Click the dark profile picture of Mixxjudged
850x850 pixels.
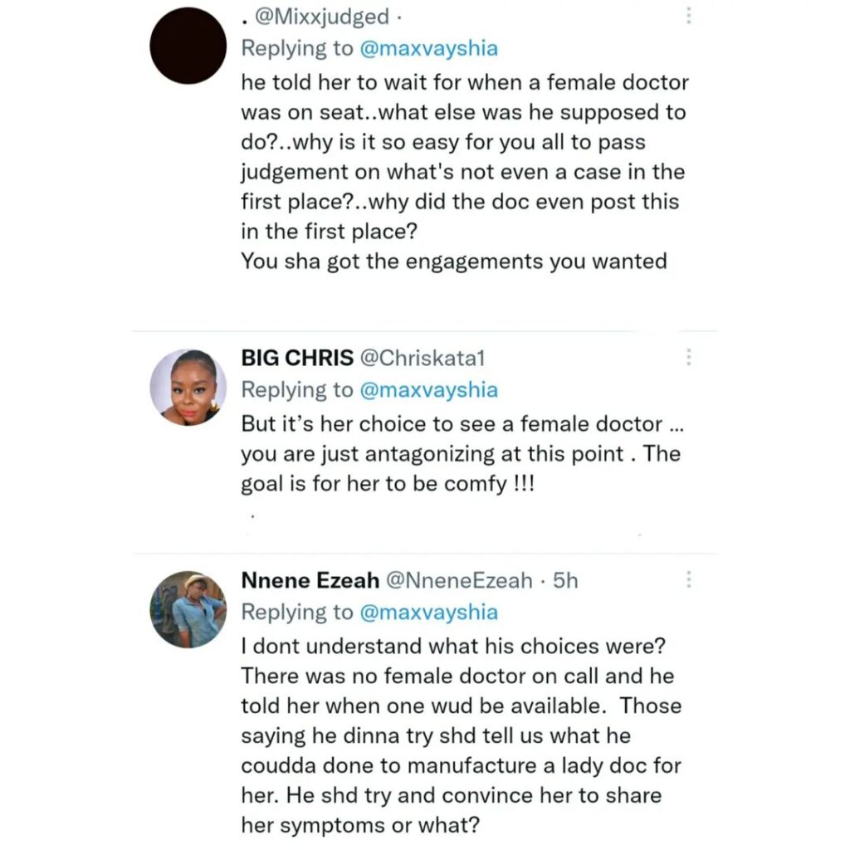pos(188,46)
